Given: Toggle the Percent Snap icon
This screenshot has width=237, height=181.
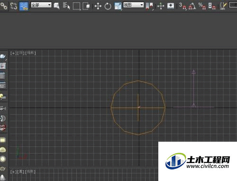Looking at the screenshot, I should click(x=202, y=6).
